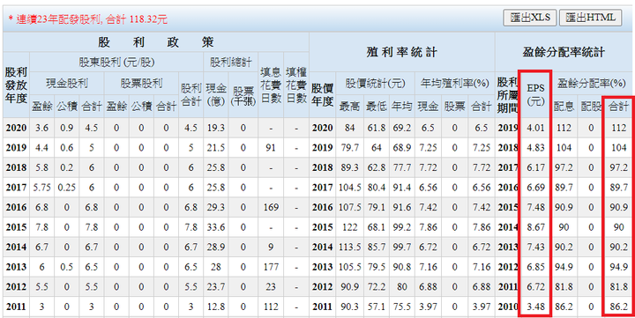This screenshot has height=318, width=635.
Task: Click highest price value 104.5
Action: point(349,188)
